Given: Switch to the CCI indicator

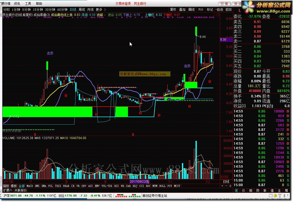Looking at the screenshot, I should pyautogui.click(x=142, y=186).
